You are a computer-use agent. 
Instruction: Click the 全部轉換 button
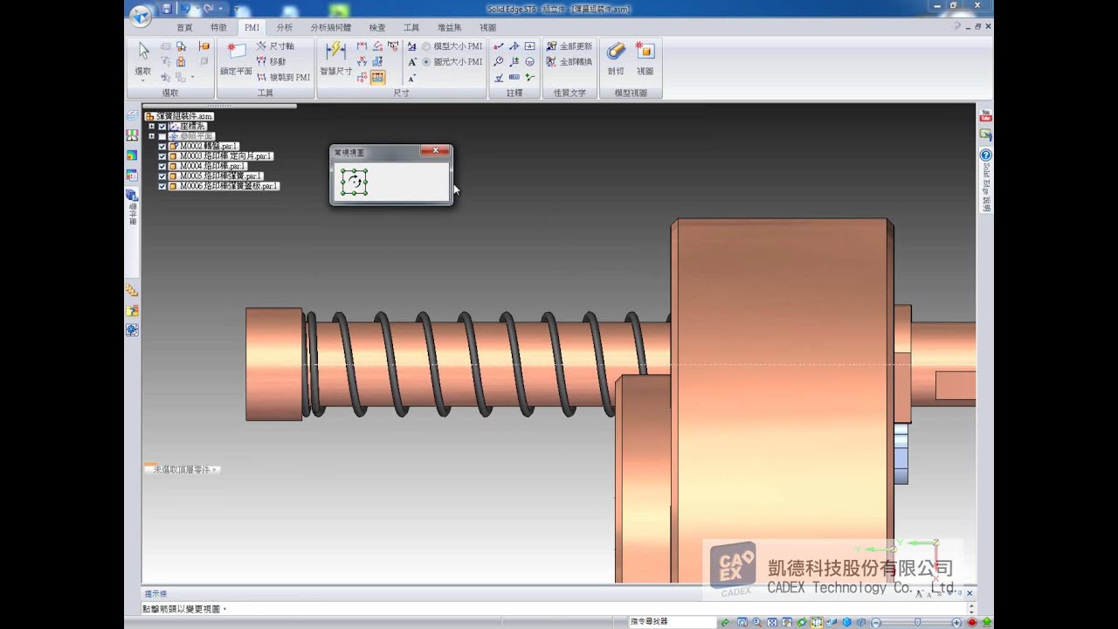[x=569, y=62]
